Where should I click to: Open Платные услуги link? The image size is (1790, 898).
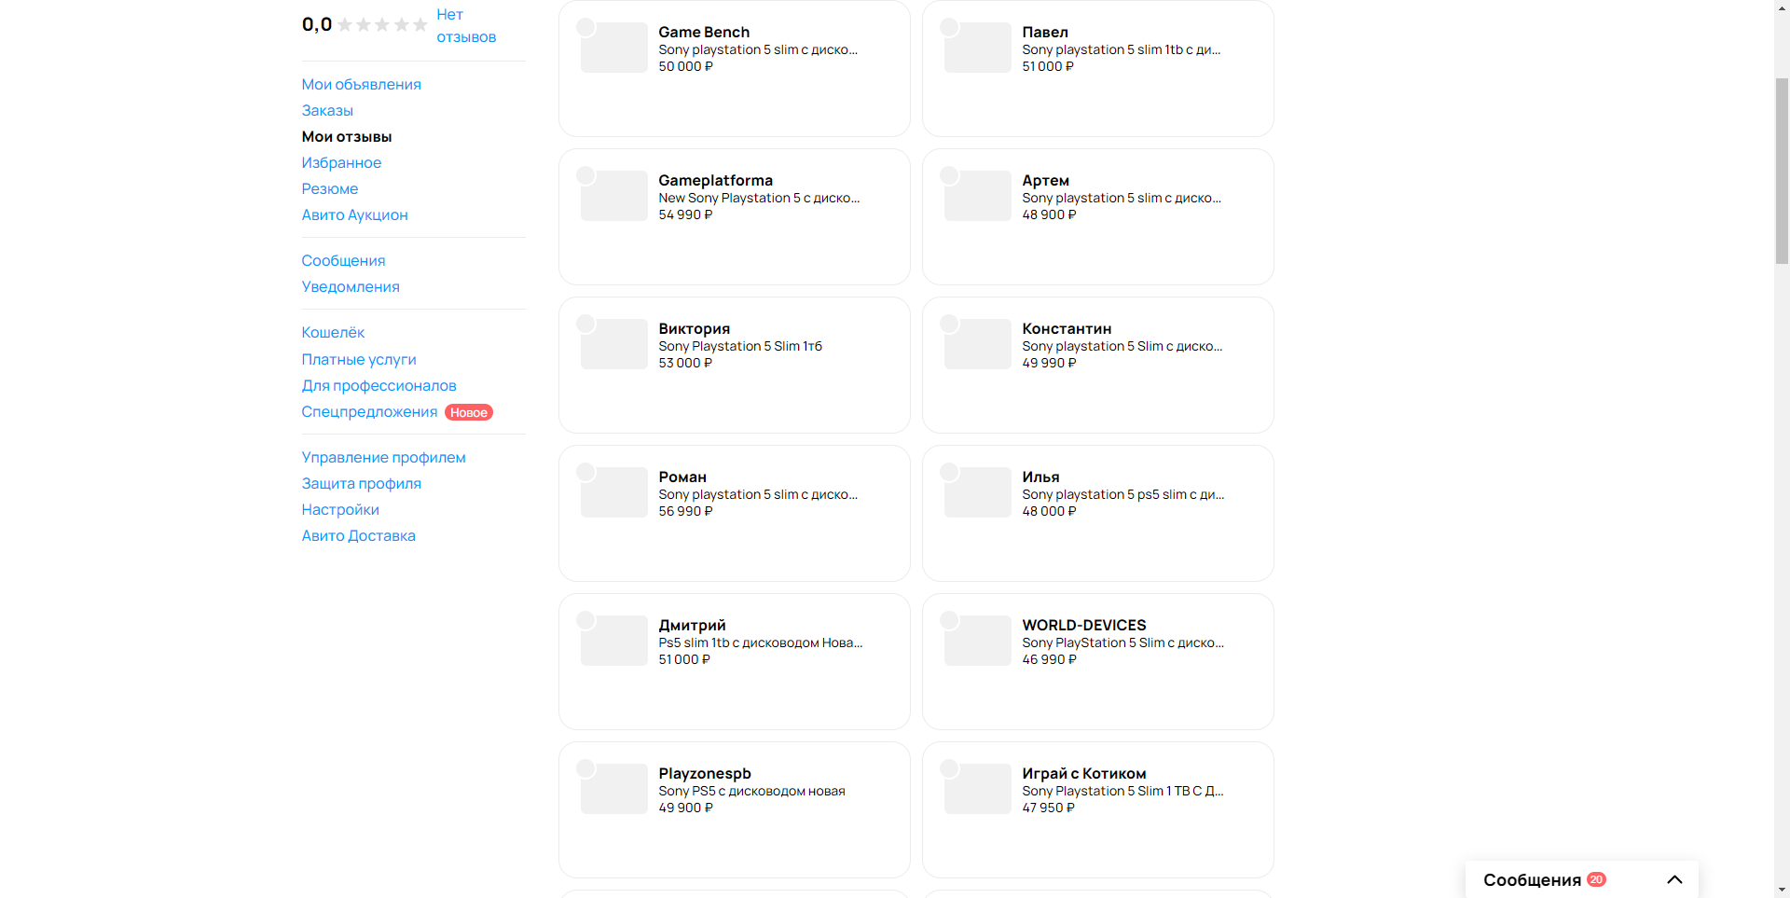coord(359,359)
